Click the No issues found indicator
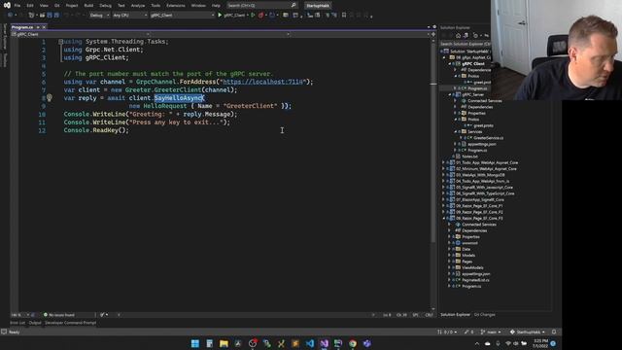 coord(58,315)
